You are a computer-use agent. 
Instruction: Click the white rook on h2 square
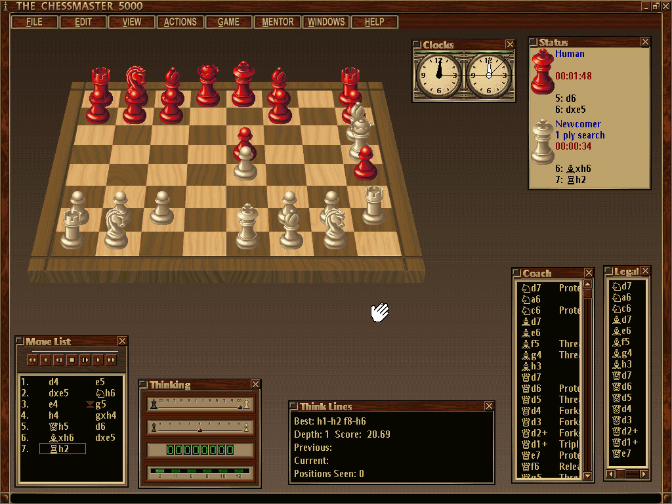point(373,205)
